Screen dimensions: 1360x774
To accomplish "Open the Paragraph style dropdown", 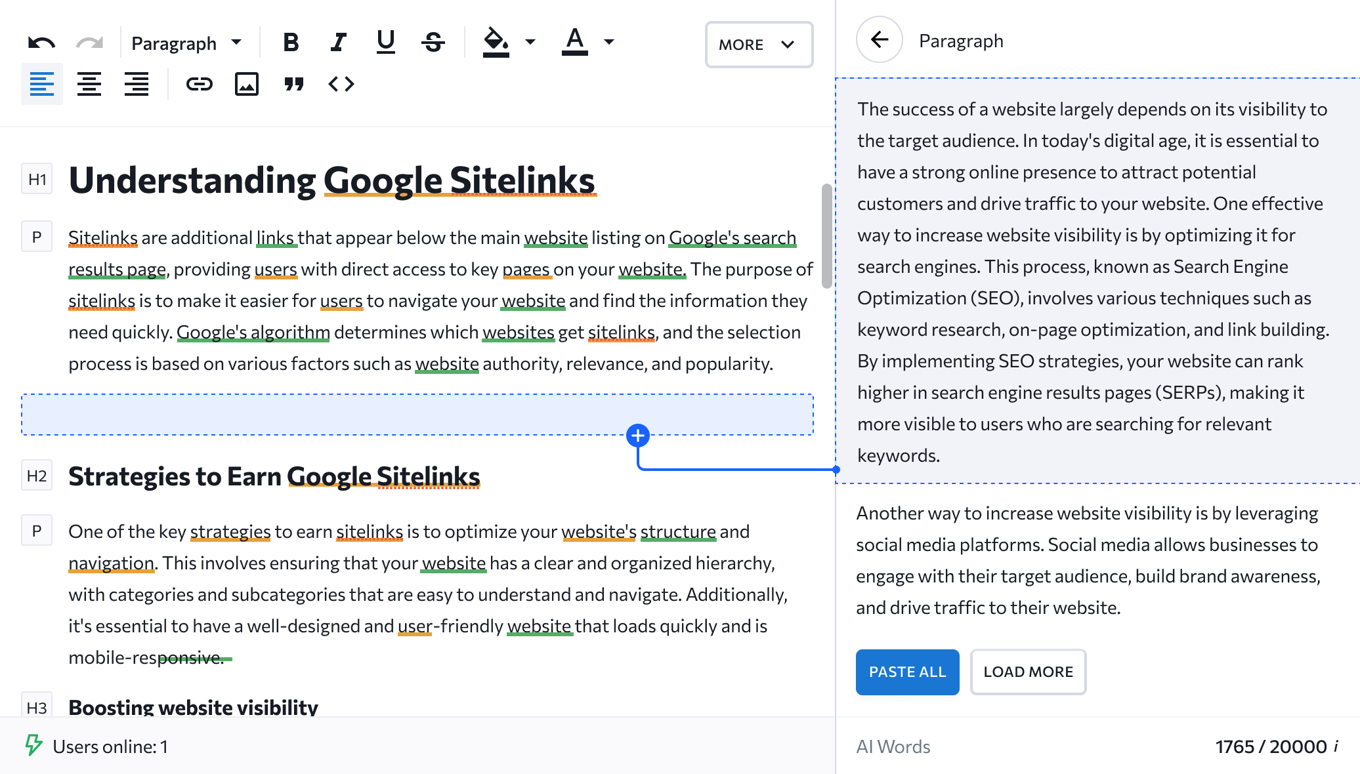I will pyautogui.click(x=187, y=42).
